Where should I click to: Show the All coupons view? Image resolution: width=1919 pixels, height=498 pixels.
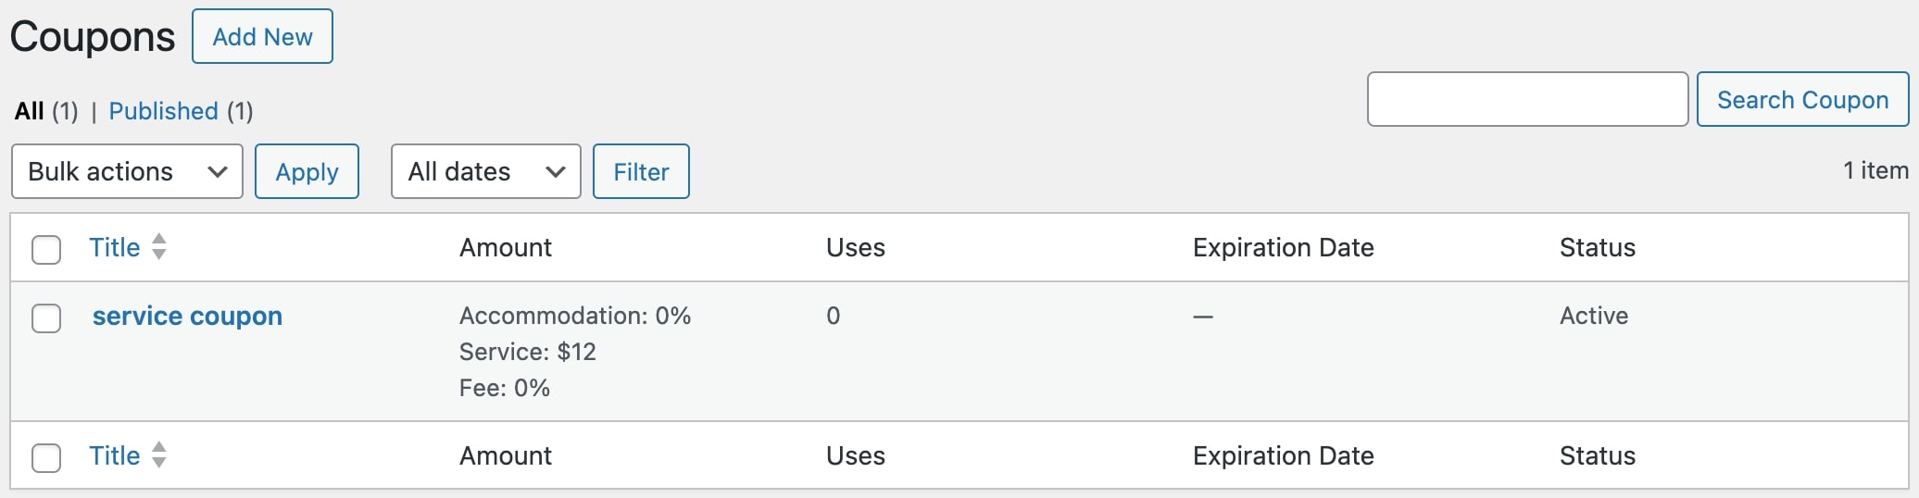point(30,111)
